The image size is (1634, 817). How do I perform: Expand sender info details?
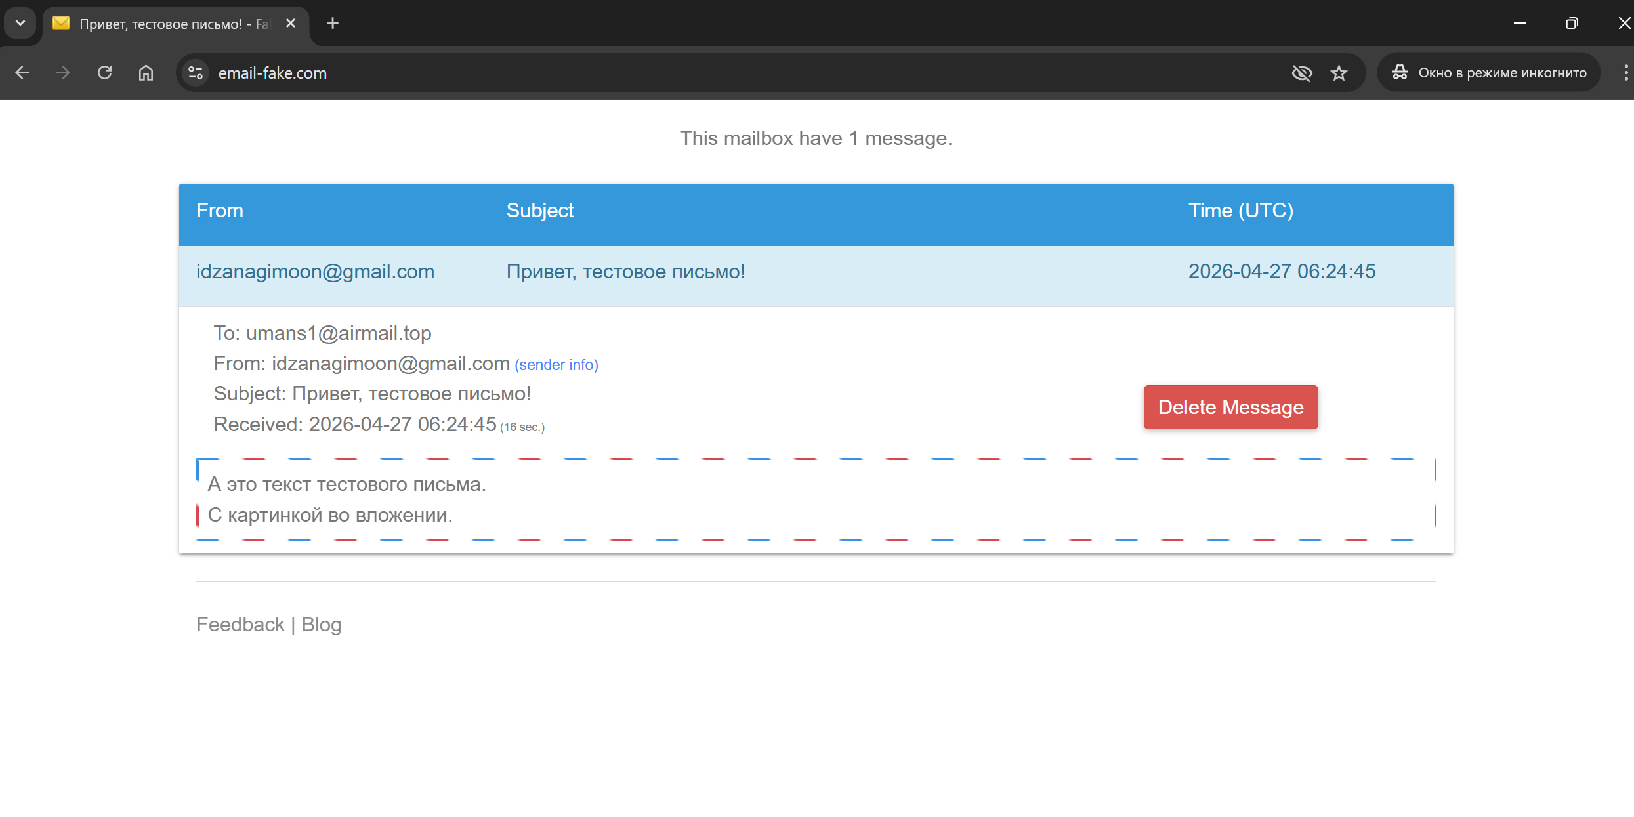click(x=556, y=364)
